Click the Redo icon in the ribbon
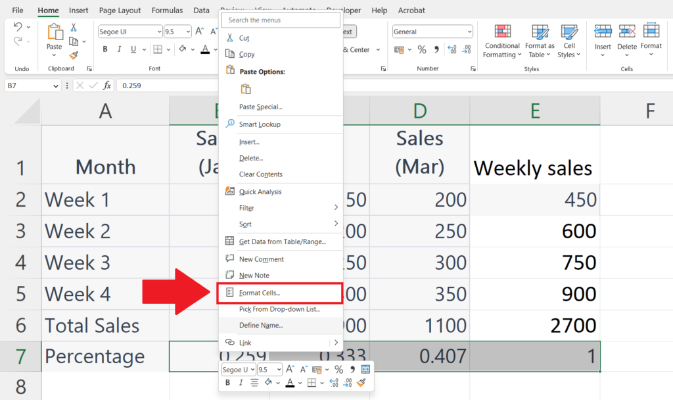Viewport: 673px width, 400px height. pos(18,41)
